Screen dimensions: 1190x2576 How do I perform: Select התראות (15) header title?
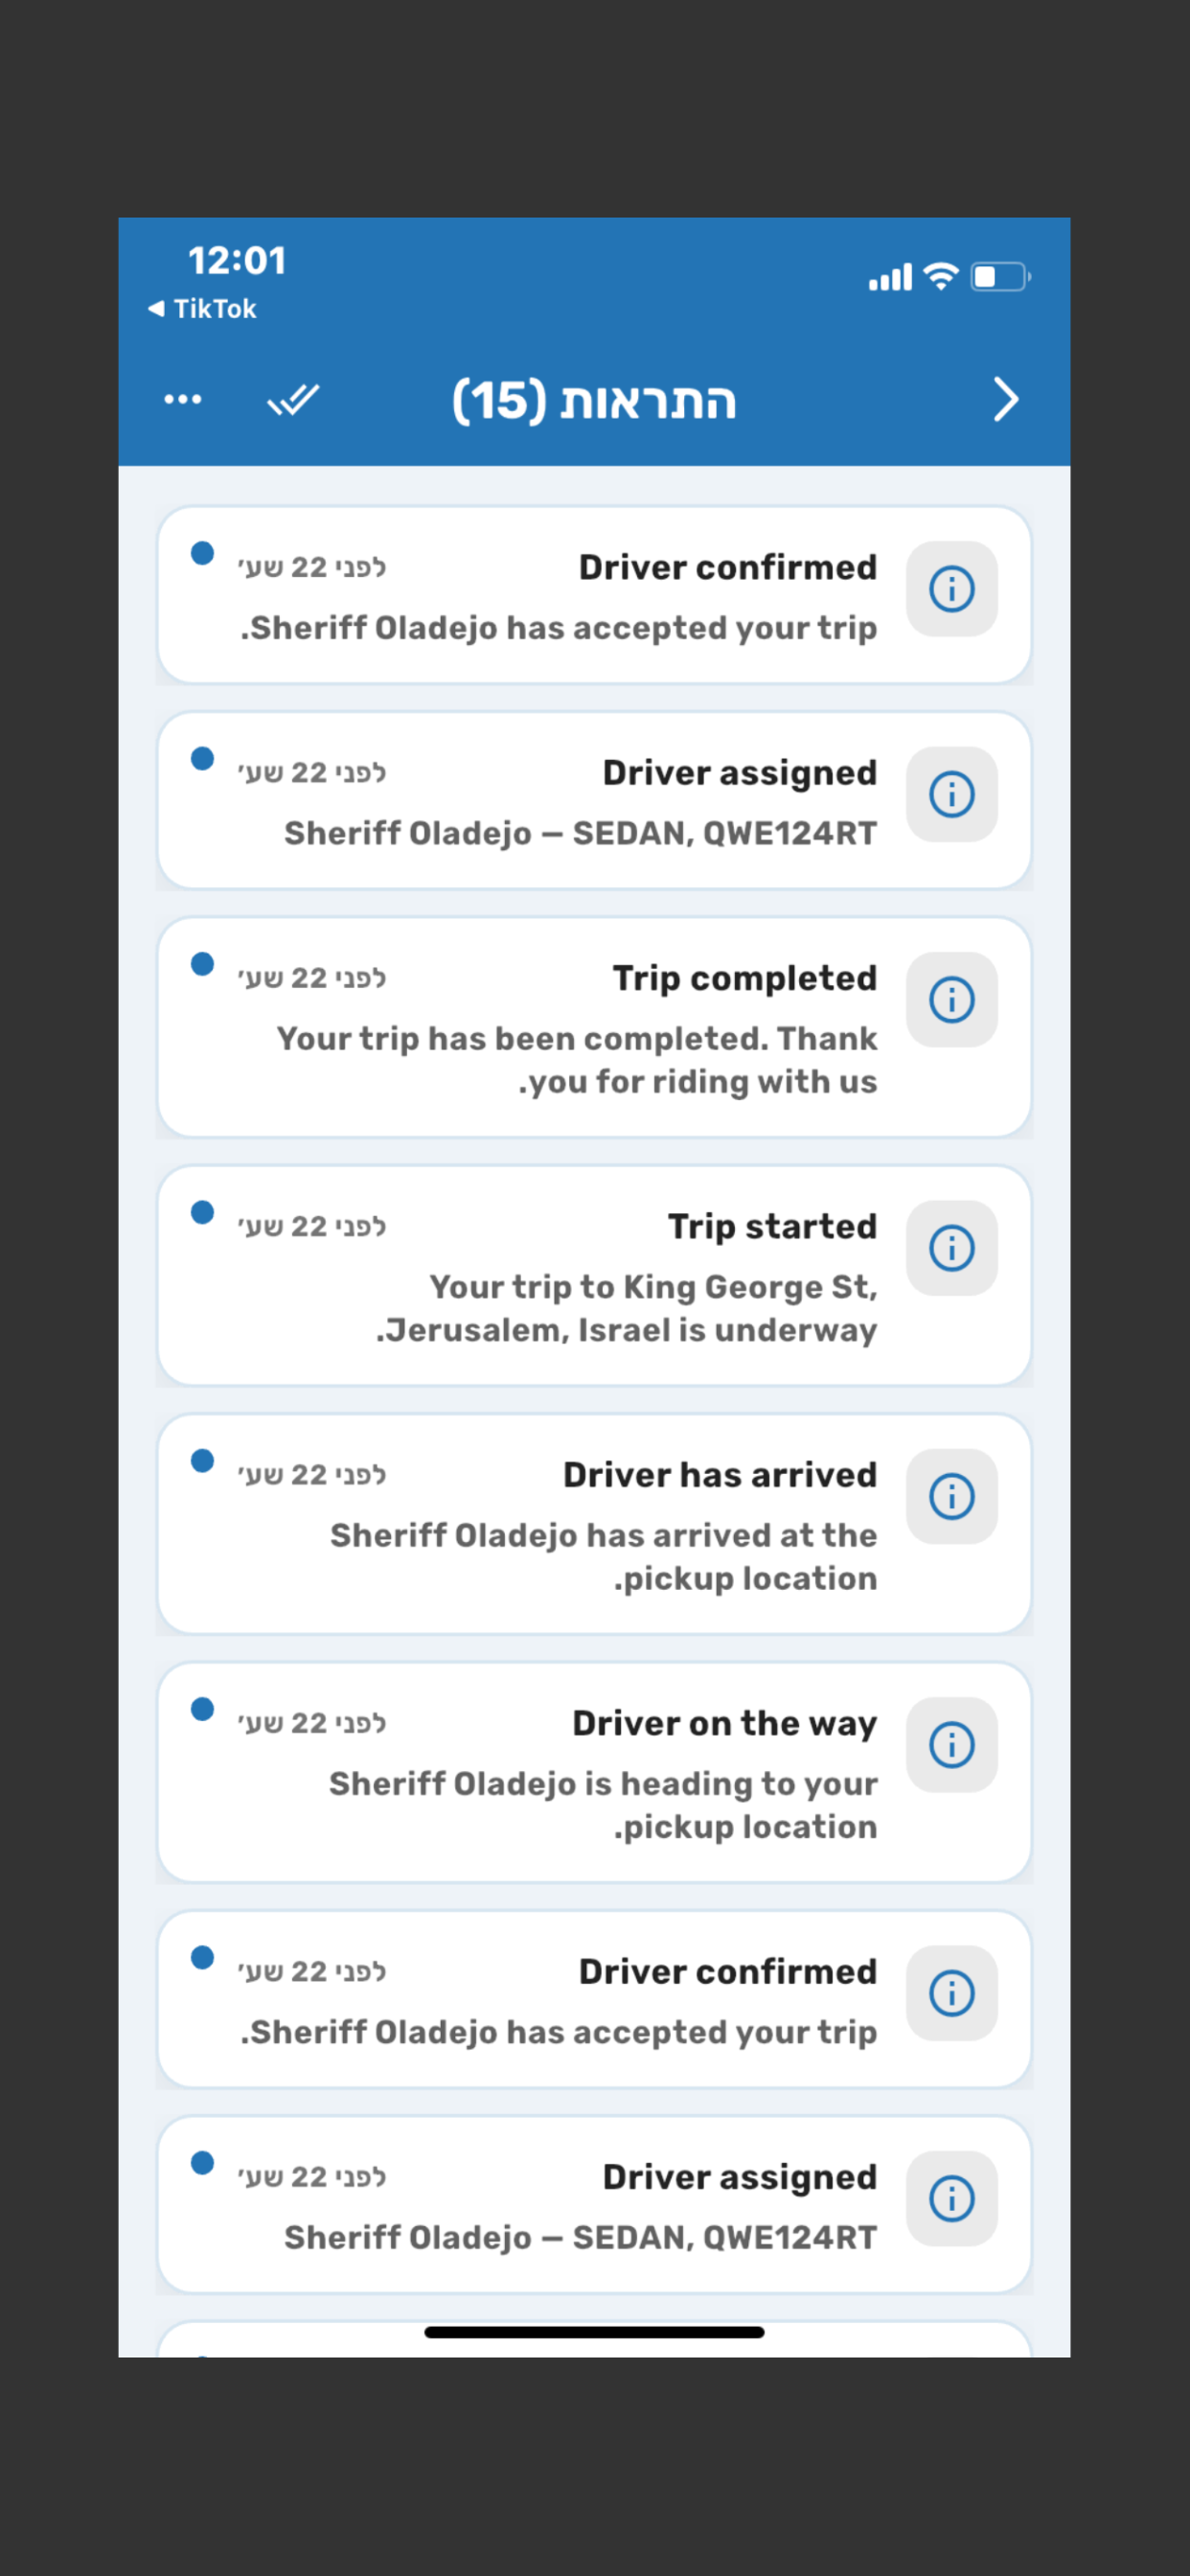click(x=594, y=401)
